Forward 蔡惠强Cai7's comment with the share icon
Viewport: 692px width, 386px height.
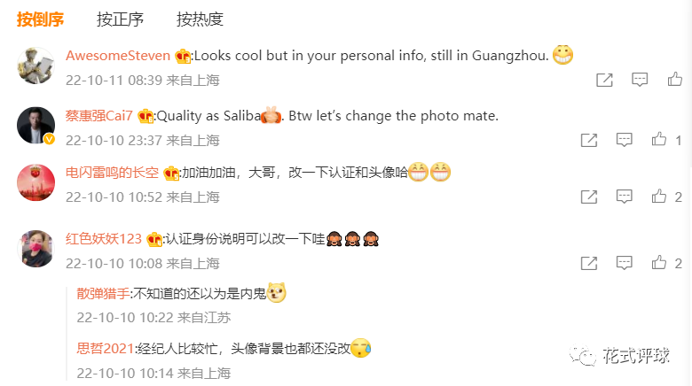(x=589, y=140)
